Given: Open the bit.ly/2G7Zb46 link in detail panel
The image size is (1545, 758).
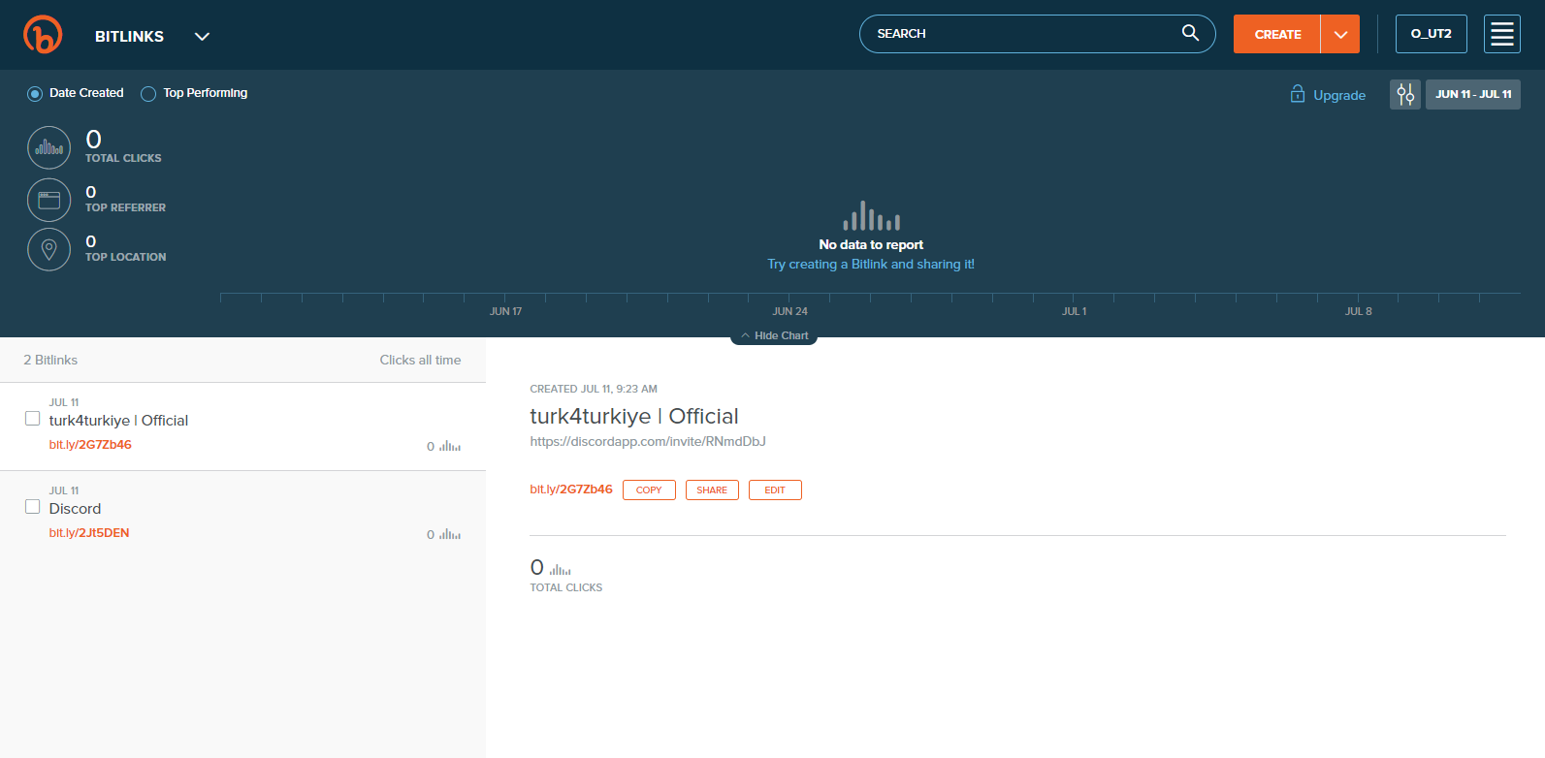Looking at the screenshot, I should [x=571, y=490].
